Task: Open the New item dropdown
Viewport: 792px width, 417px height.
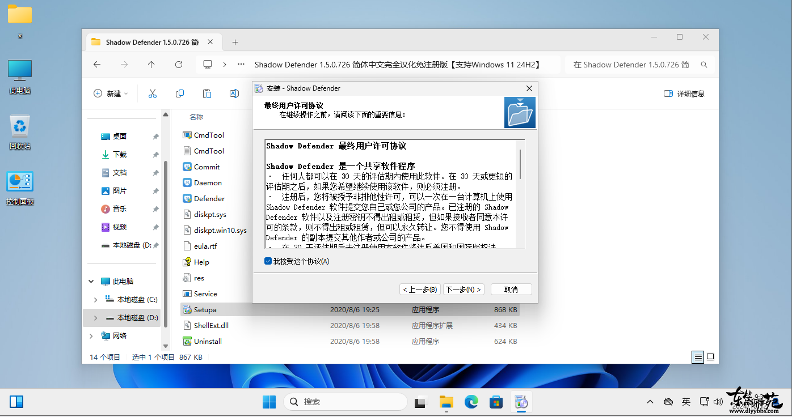Action: tap(111, 93)
